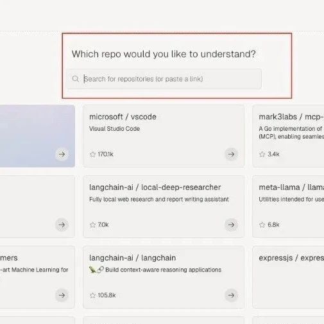Open local-deep-researcher via arrow button
This screenshot has height=324, width=324.
coord(231,225)
